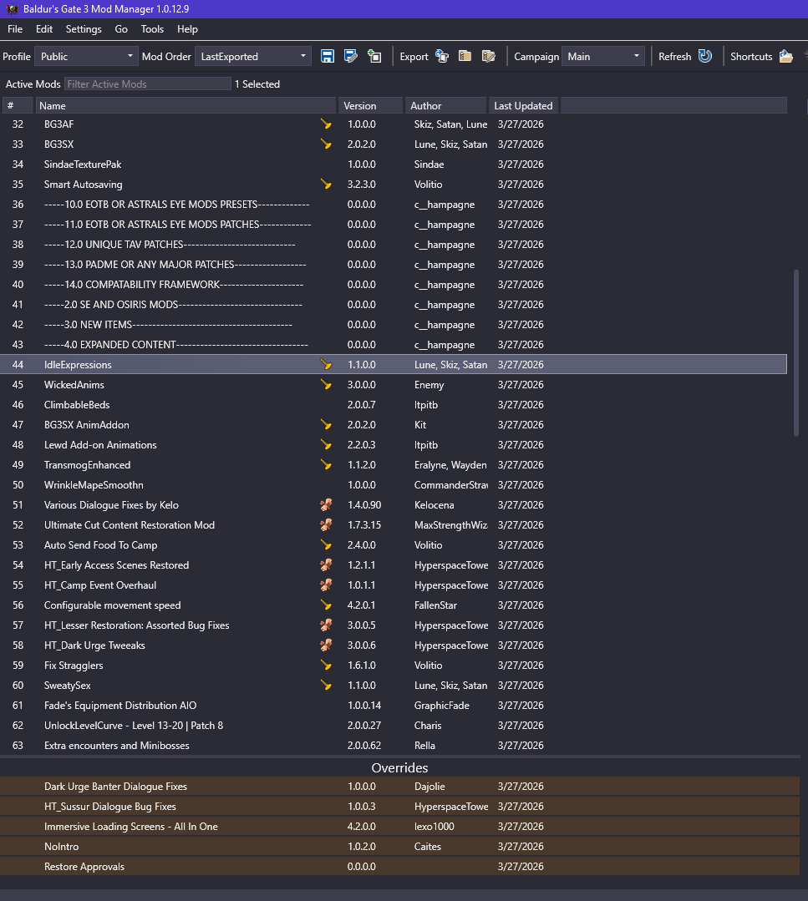
Task: Open the Help menu
Action: point(187,29)
